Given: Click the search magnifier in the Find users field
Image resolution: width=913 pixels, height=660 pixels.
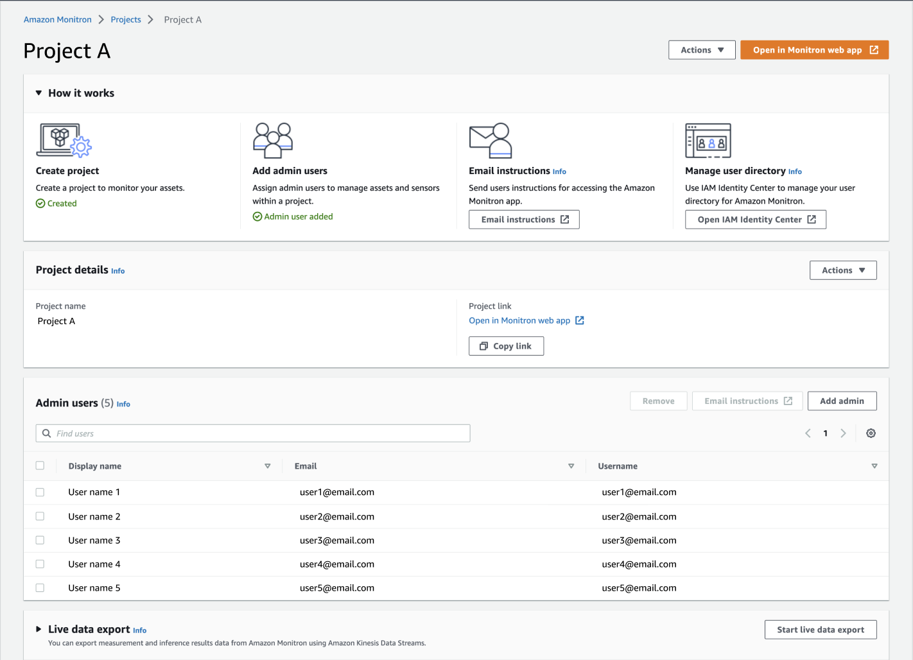Looking at the screenshot, I should 46,433.
